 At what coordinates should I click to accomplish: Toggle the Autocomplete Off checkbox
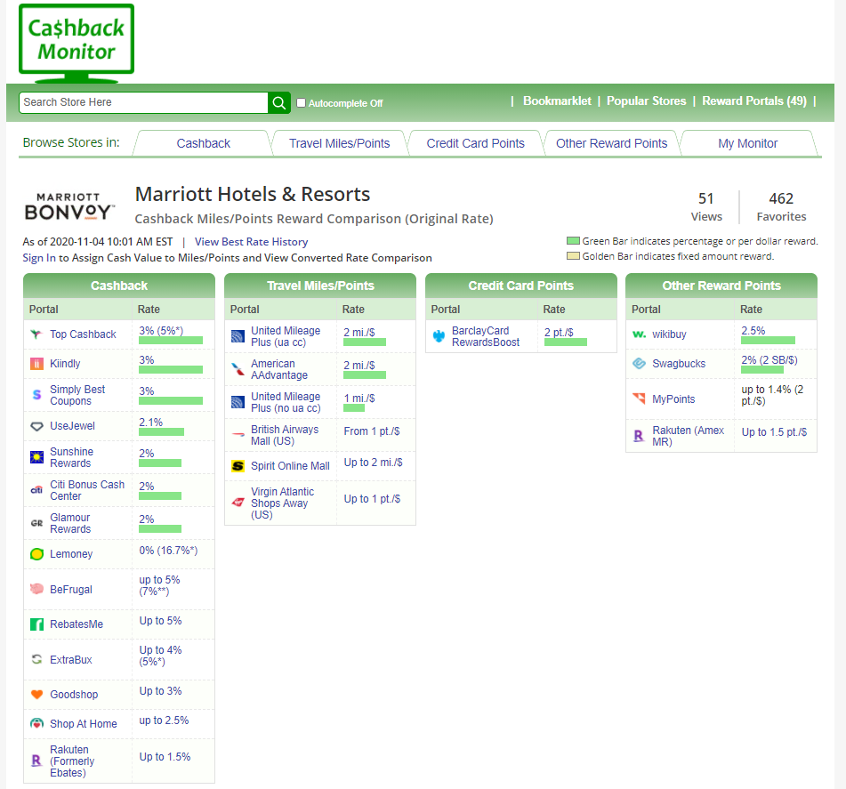300,103
